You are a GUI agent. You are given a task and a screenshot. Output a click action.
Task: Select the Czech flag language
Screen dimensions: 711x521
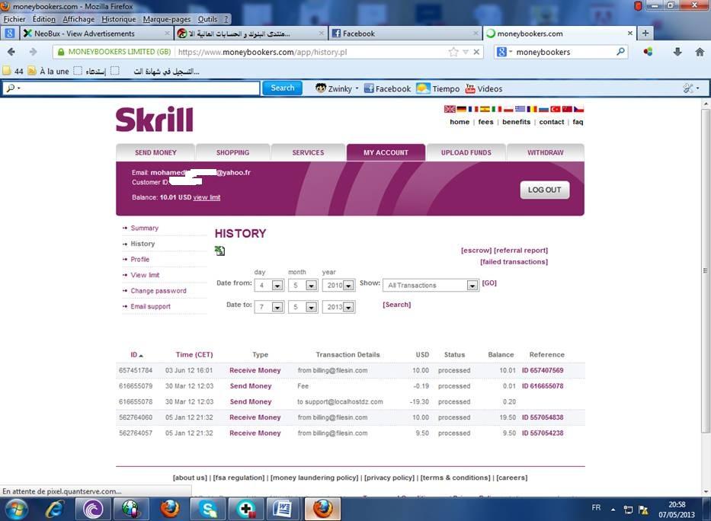578,109
